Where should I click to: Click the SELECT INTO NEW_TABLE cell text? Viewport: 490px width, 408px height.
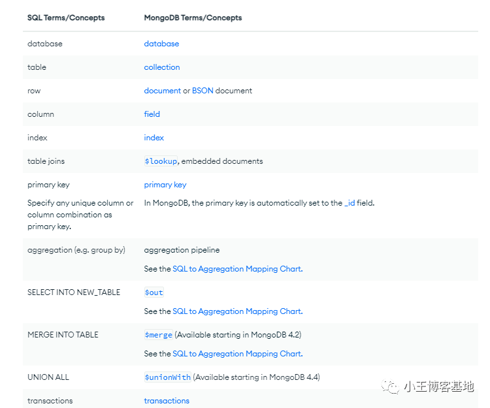coord(74,292)
